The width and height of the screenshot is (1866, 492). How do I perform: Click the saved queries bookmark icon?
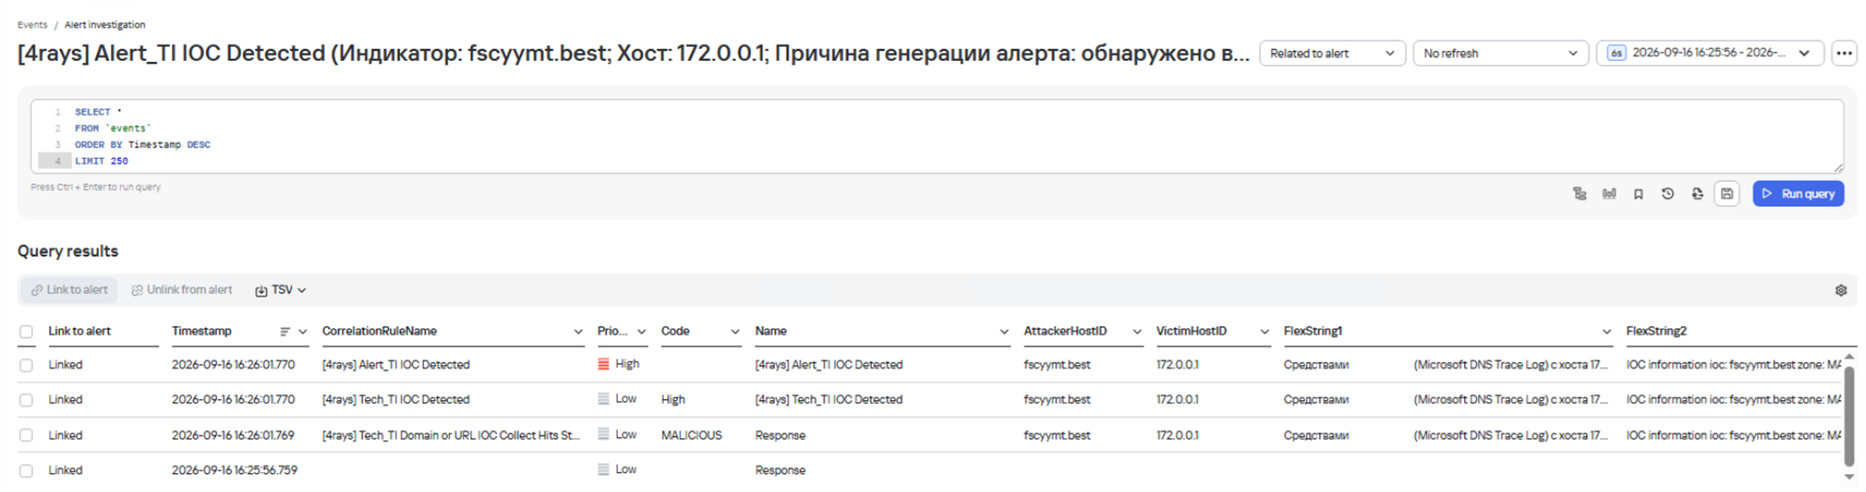click(x=1638, y=193)
